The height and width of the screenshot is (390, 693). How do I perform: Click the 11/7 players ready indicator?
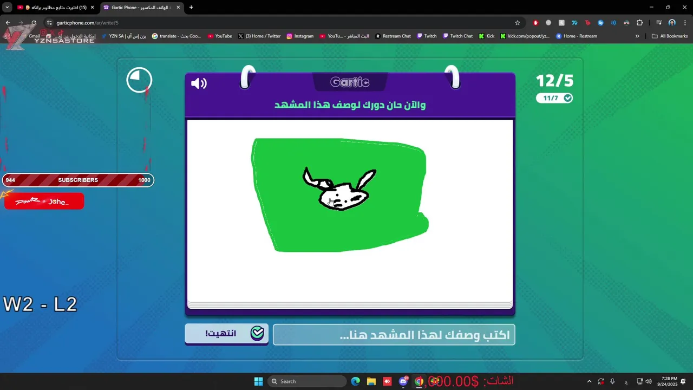click(x=554, y=98)
